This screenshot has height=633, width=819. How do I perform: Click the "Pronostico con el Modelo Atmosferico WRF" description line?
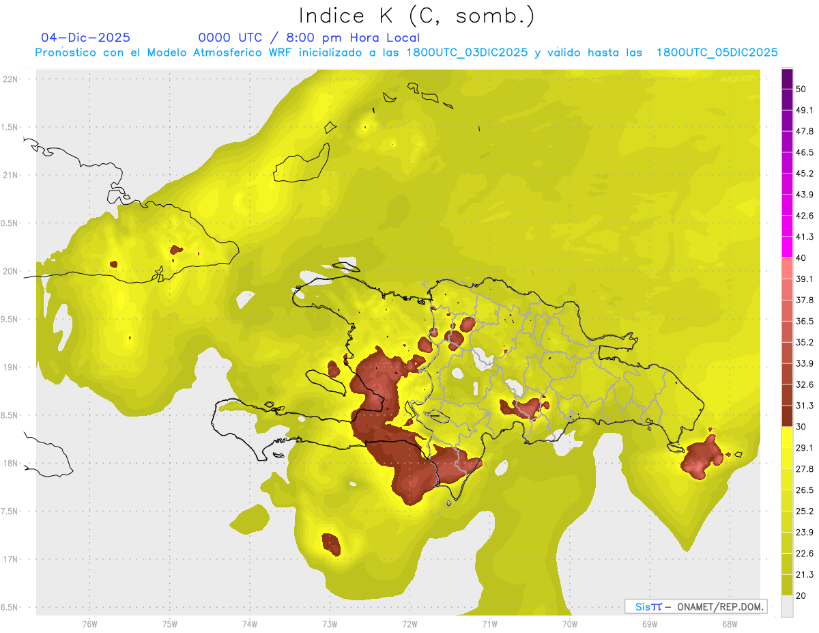click(x=407, y=53)
